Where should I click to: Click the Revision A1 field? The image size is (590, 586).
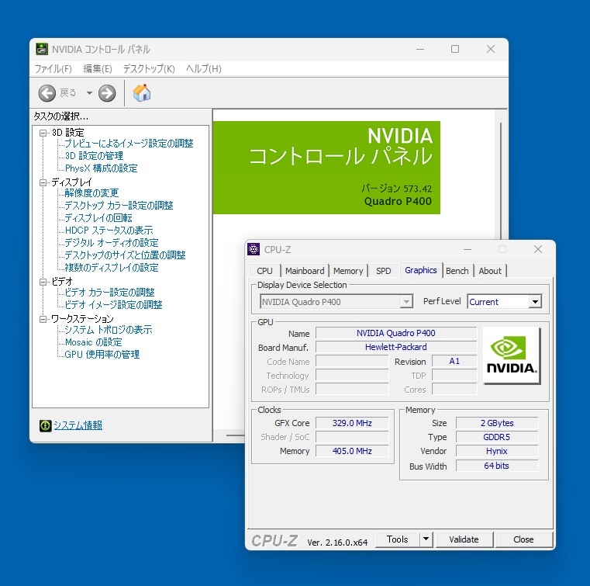click(x=454, y=362)
